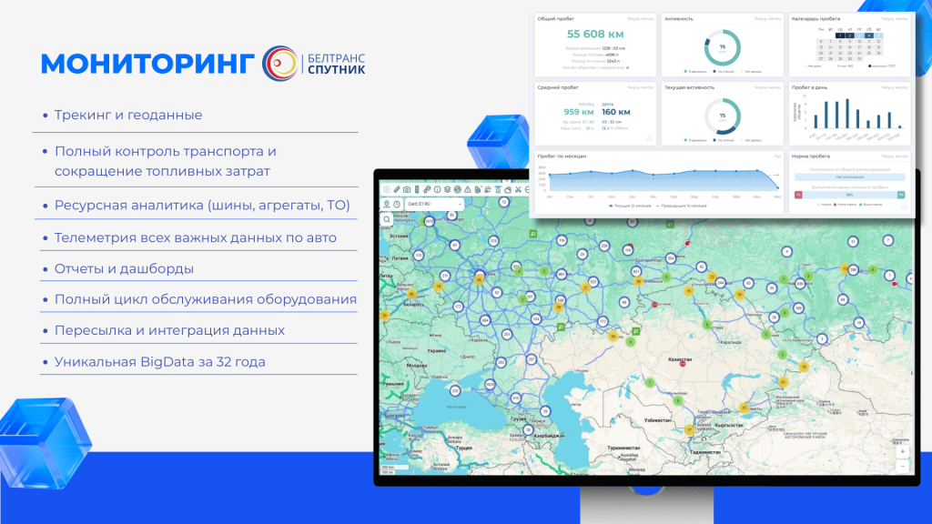This screenshot has height=524, width=932.
Task: Open period selector on Текущая активность card
Action: (x=767, y=87)
